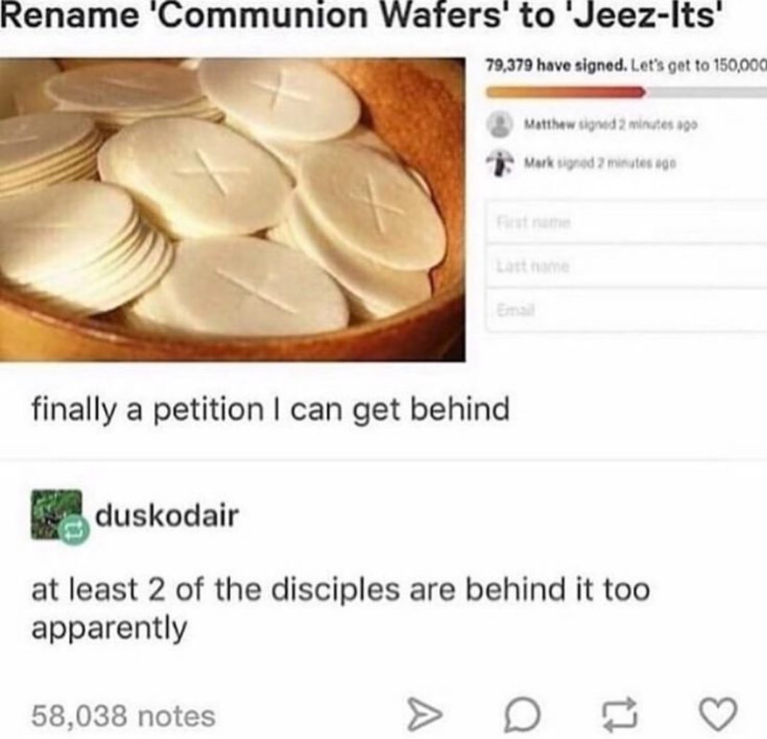Like the post with the heart icon
The image size is (767, 739).
point(718,714)
